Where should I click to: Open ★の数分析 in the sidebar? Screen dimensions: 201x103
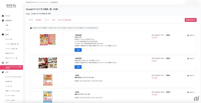9,81
